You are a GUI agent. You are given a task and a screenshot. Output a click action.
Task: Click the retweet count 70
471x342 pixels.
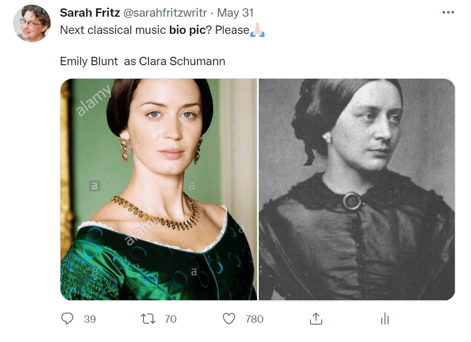171,319
